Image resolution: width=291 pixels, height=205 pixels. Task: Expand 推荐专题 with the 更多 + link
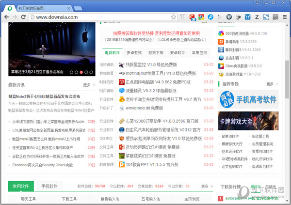[x=272, y=84]
